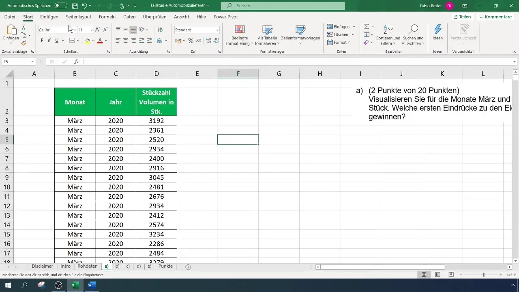Viewport: 519px width, 292px height.
Task: Open Word from the taskbar
Action: point(91,285)
